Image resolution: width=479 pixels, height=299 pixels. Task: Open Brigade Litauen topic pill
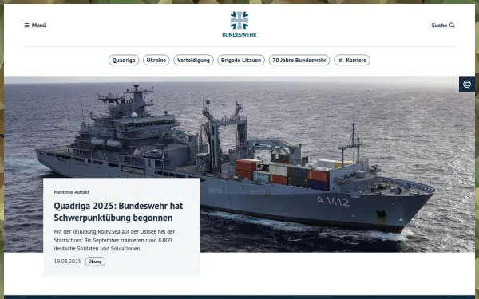coord(241,60)
